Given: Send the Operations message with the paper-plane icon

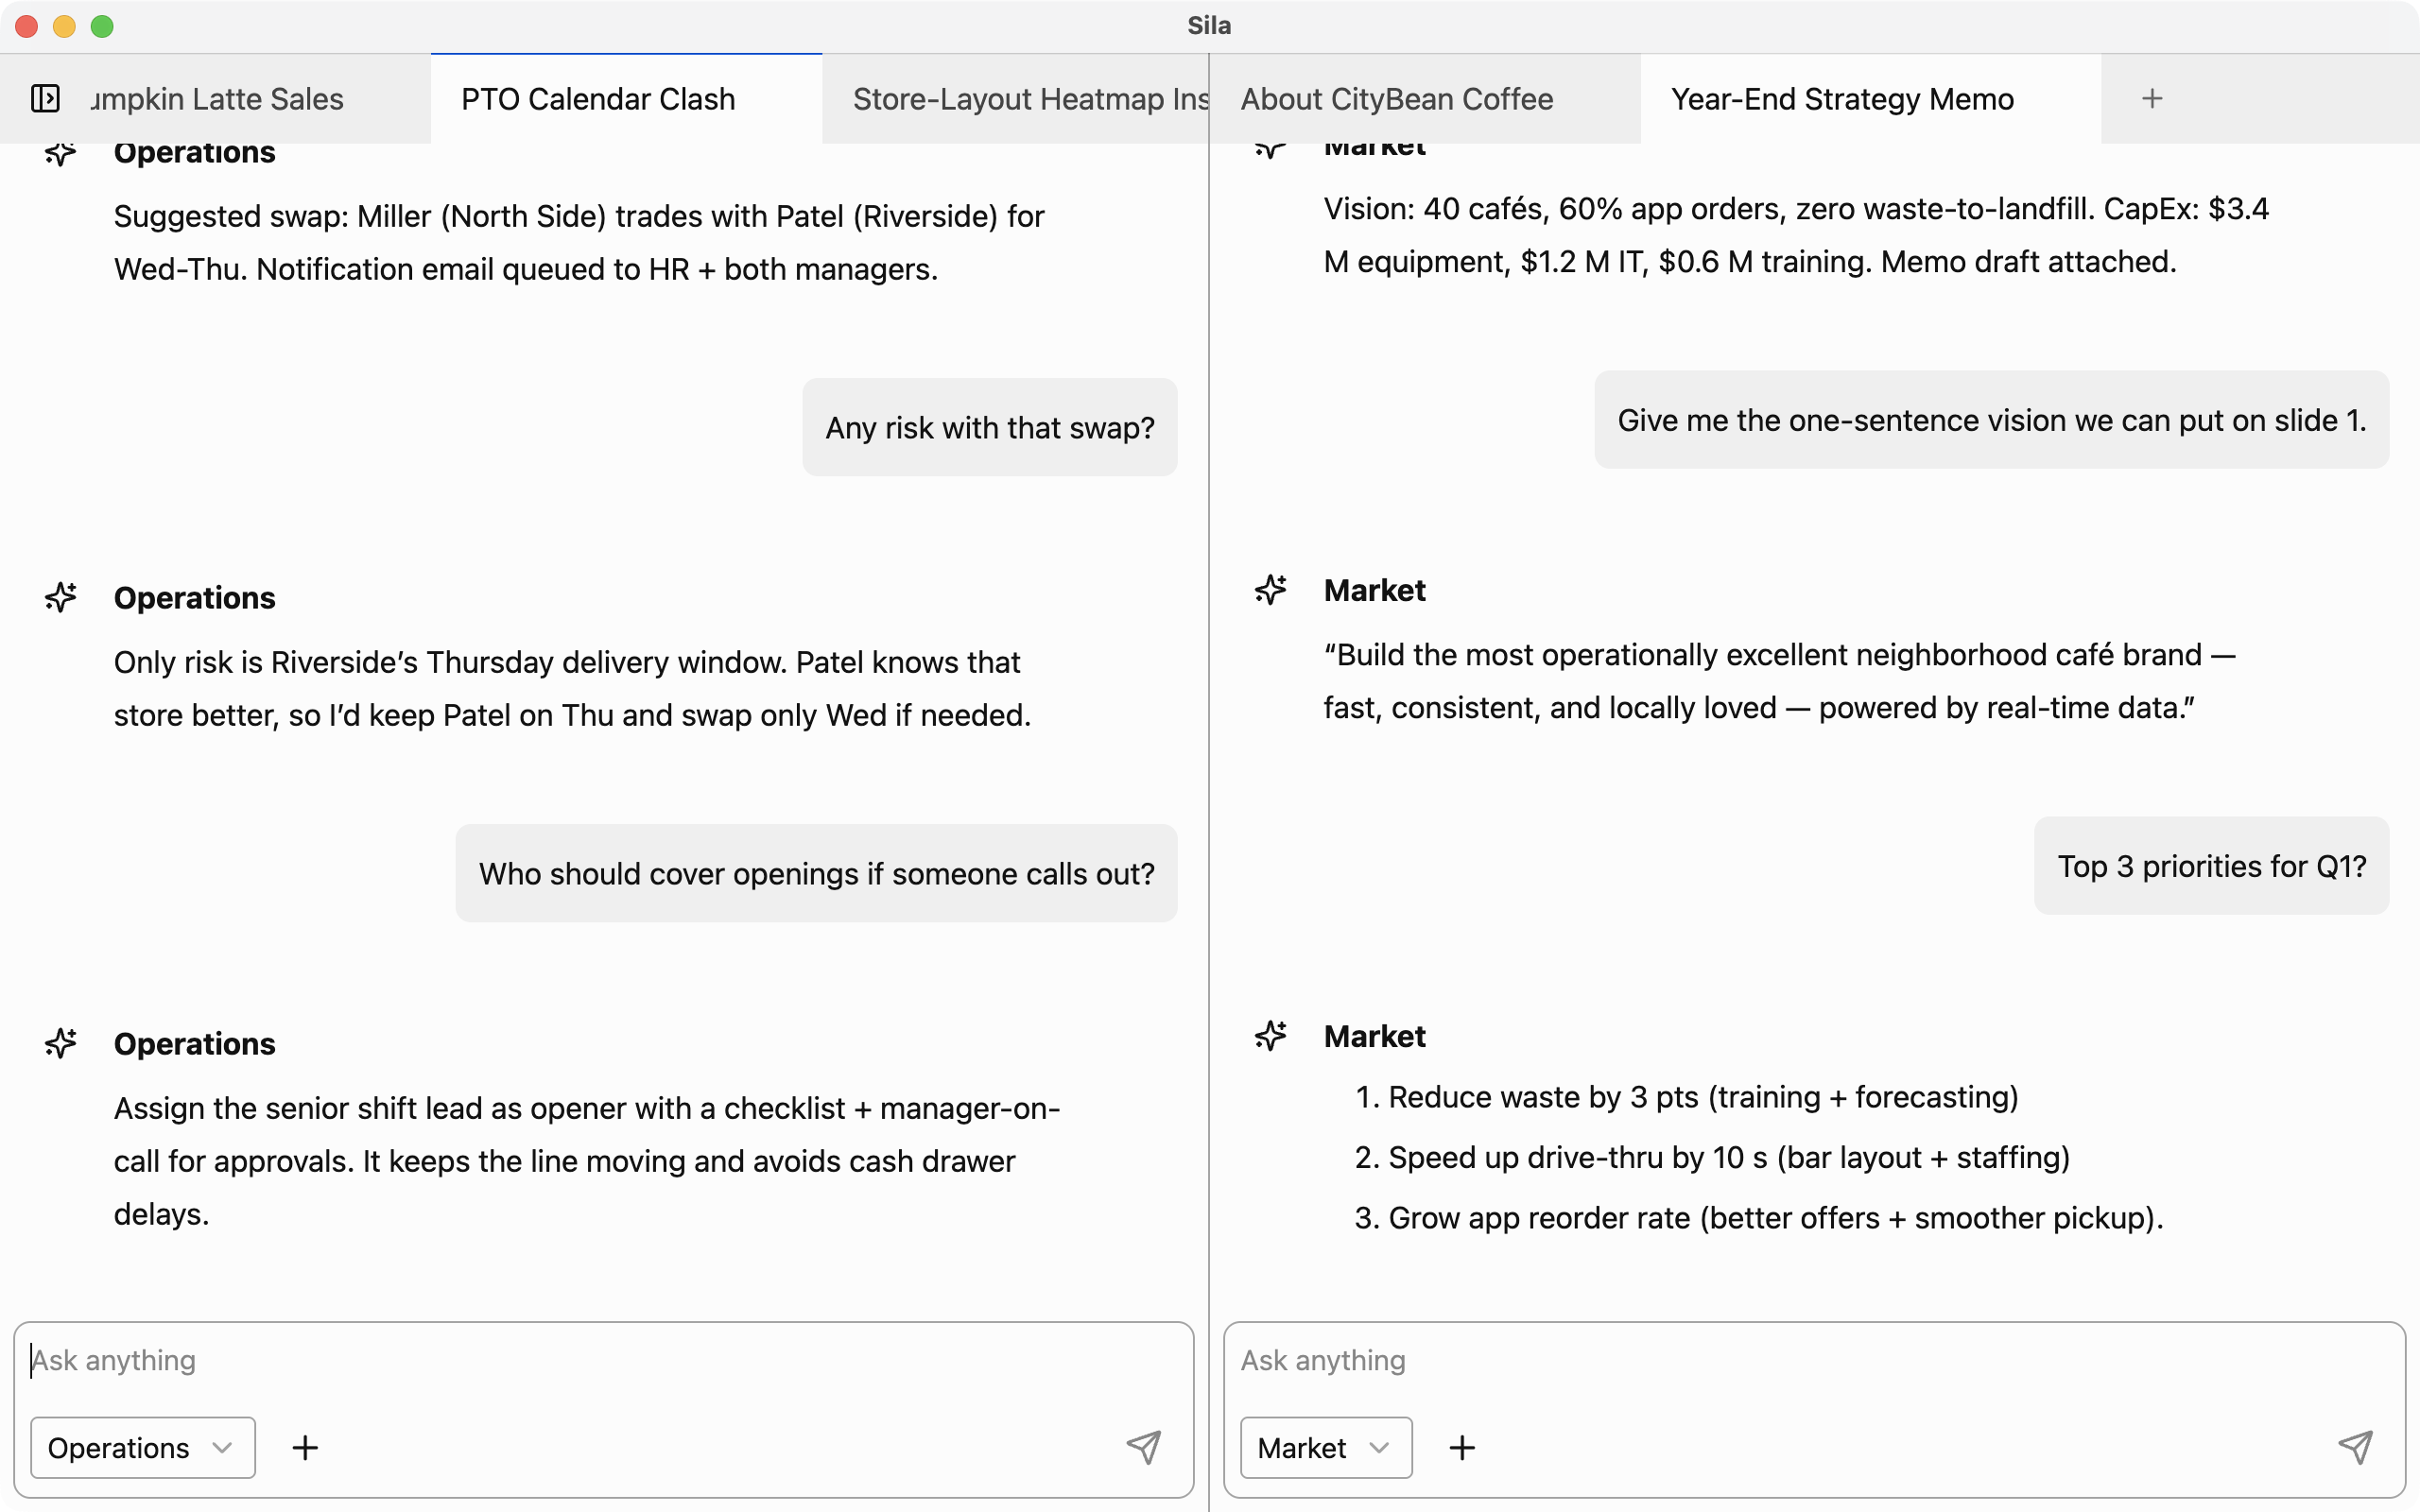Looking at the screenshot, I should pyautogui.click(x=1145, y=1446).
